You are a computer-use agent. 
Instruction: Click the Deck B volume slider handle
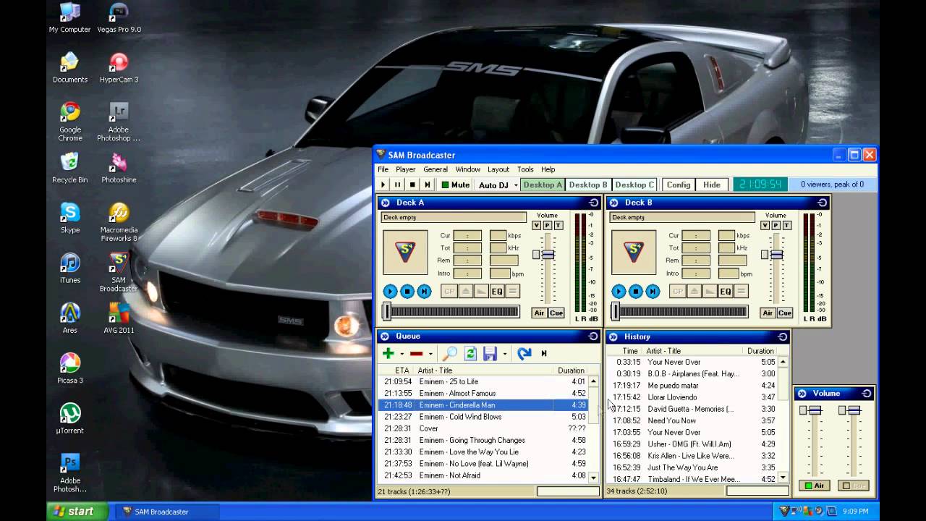pos(776,255)
